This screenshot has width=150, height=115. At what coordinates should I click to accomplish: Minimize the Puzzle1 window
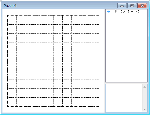tap(122, 5)
